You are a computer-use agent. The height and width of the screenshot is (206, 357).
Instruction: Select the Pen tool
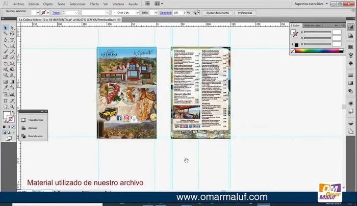click(6, 40)
